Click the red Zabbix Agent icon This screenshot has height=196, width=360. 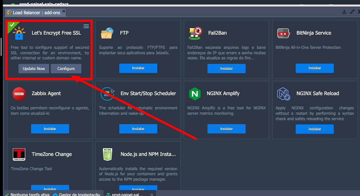point(19,94)
